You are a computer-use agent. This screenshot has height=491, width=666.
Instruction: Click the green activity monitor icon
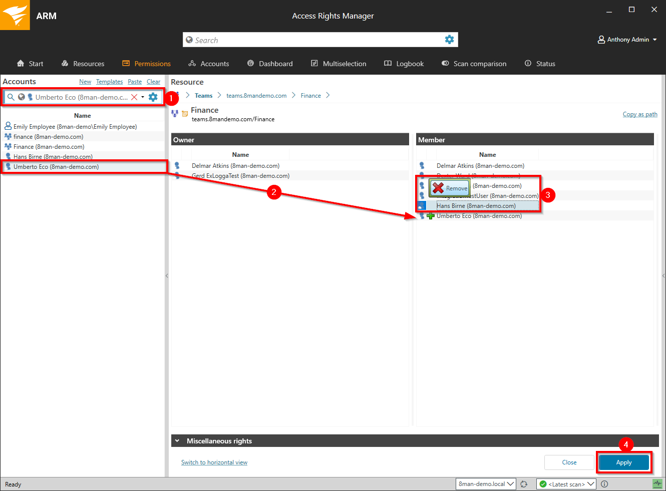click(x=657, y=484)
